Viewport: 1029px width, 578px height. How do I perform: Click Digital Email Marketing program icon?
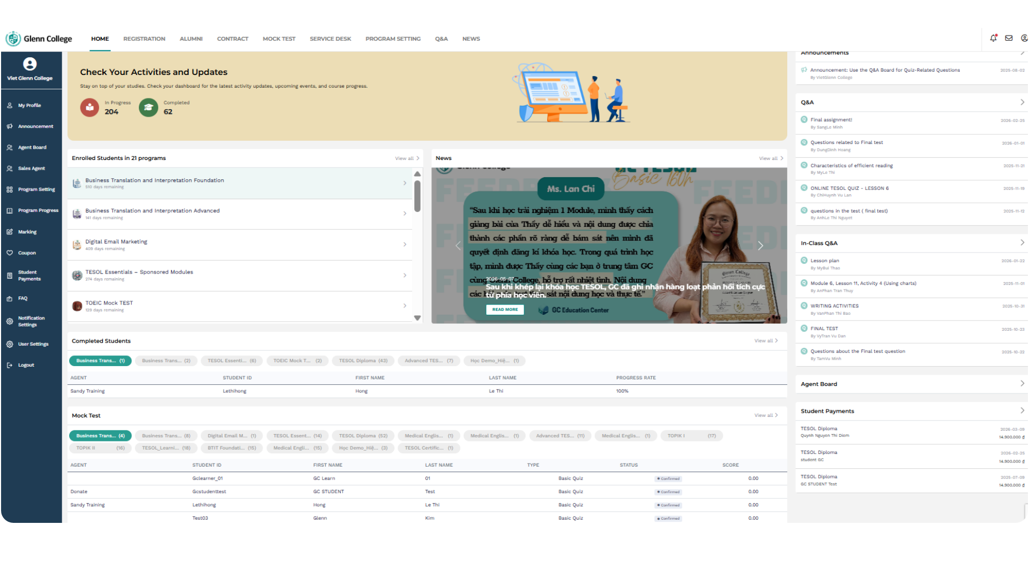(x=77, y=245)
